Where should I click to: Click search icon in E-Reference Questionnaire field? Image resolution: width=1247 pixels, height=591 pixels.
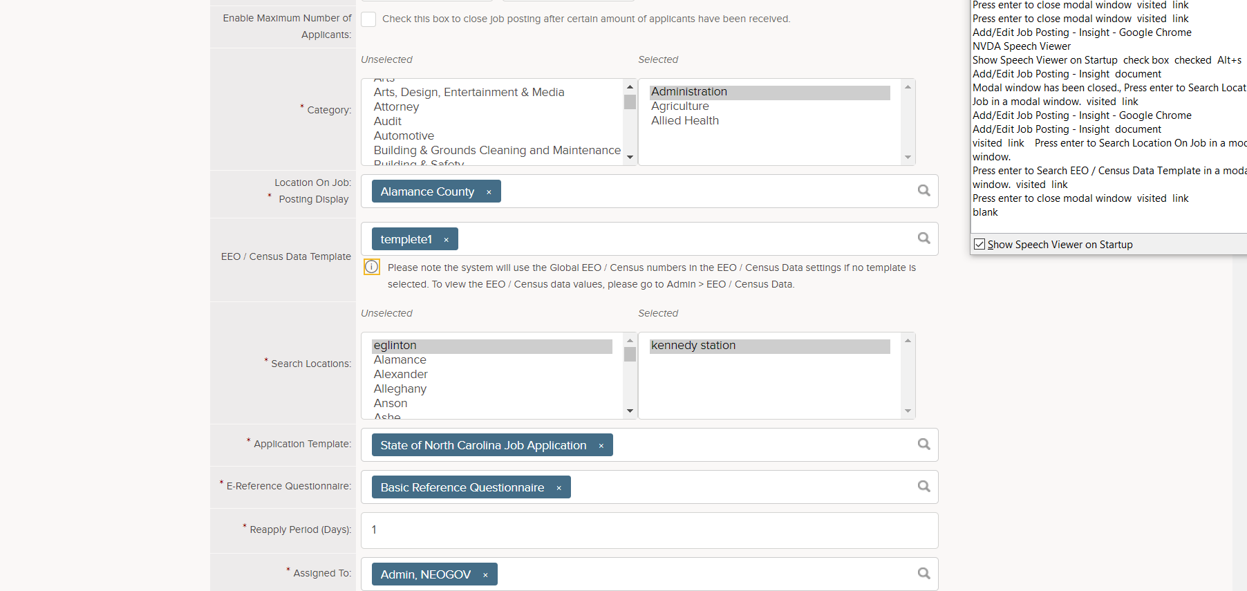(923, 487)
